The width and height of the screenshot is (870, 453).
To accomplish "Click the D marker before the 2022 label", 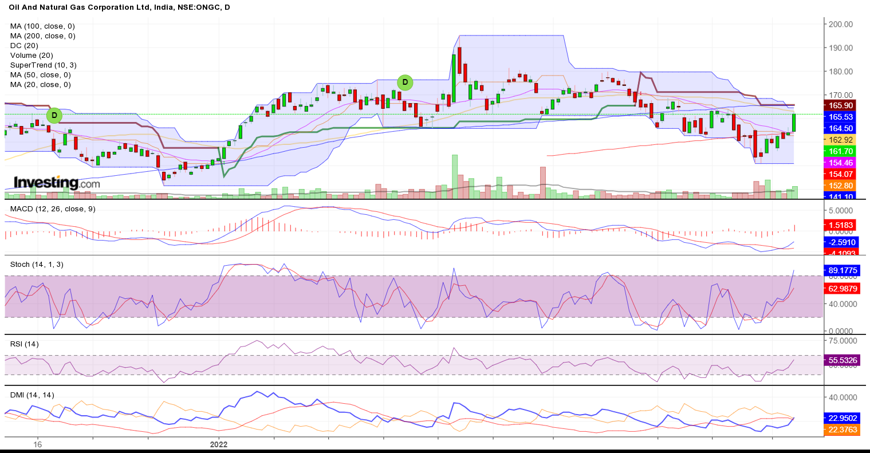I will (54, 116).
